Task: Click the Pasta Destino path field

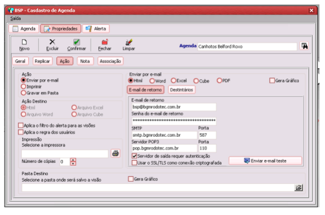Action: (158, 188)
